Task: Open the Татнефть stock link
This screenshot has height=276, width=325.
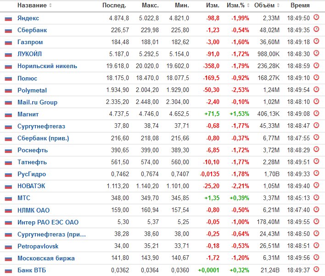Action: coord(32,162)
